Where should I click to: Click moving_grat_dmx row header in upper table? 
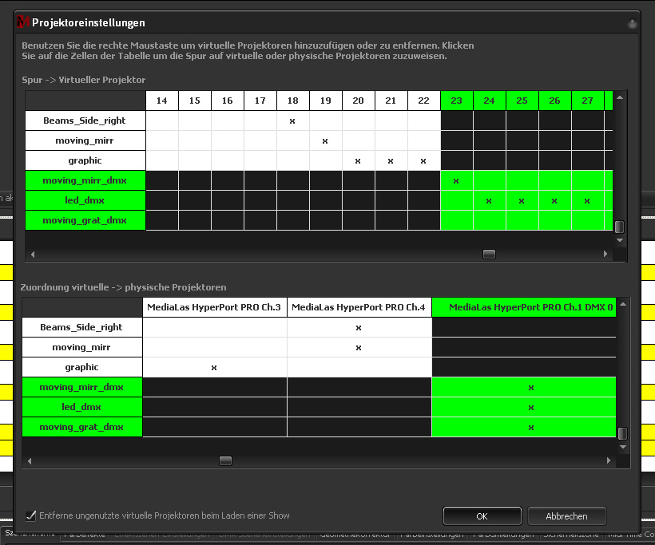pos(85,220)
